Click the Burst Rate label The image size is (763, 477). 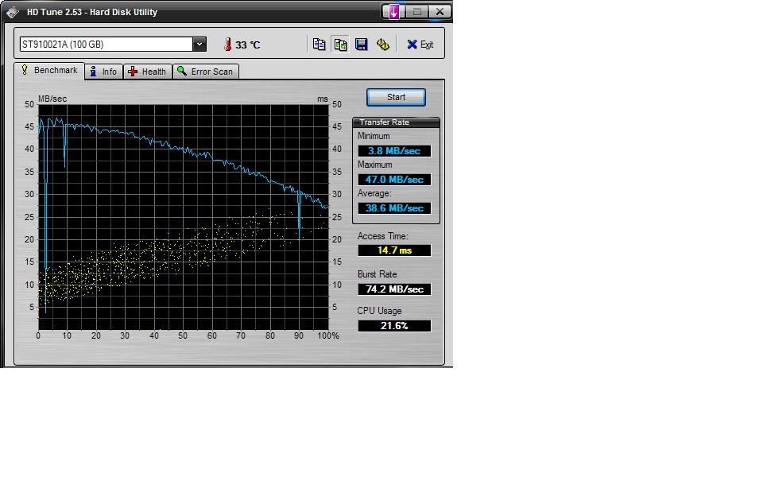coord(377,274)
